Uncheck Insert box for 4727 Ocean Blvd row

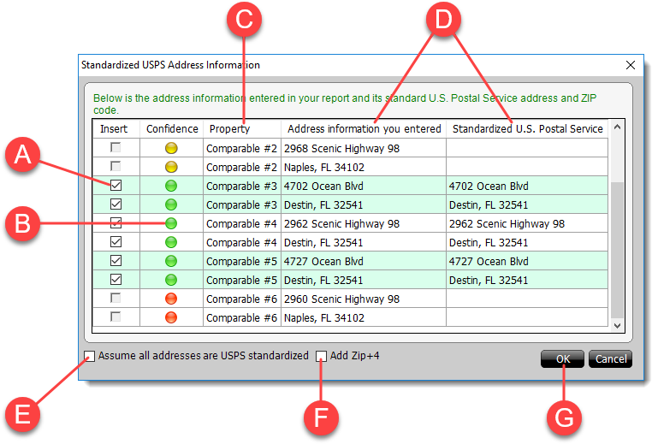(115, 261)
